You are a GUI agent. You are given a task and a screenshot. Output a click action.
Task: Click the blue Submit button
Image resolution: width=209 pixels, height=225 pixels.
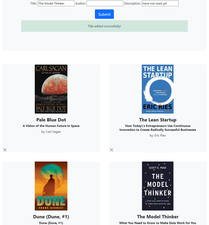104,14
